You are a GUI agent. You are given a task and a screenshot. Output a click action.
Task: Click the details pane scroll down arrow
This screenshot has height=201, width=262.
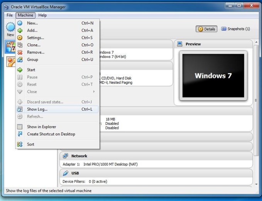click(256, 184)
